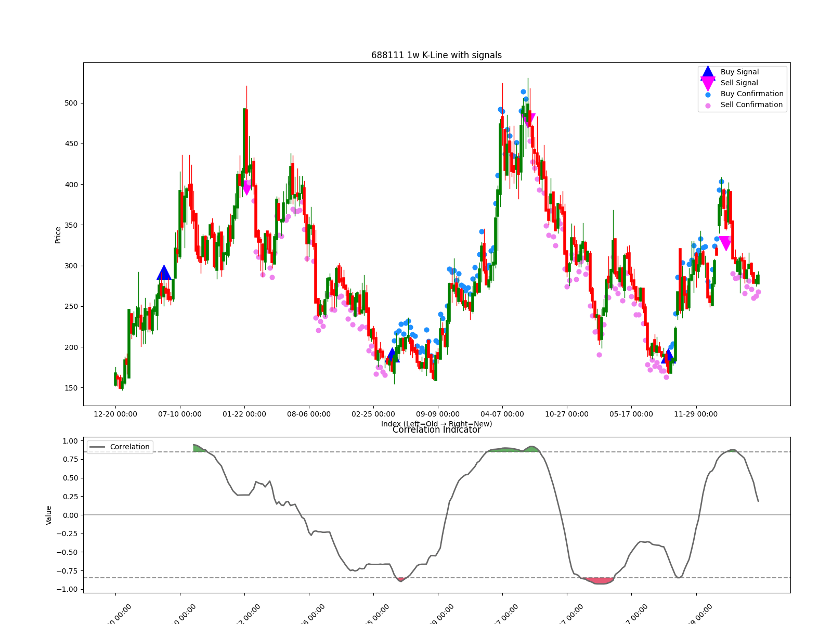Click the 'Value' y-axis label
Viewport: 832px width, 624px height.
(x=49, y=515)
